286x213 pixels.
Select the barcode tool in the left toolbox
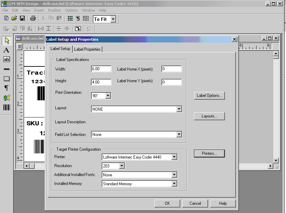7,107
